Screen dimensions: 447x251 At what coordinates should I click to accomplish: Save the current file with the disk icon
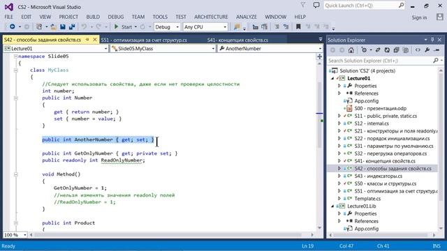coord(63,26)
